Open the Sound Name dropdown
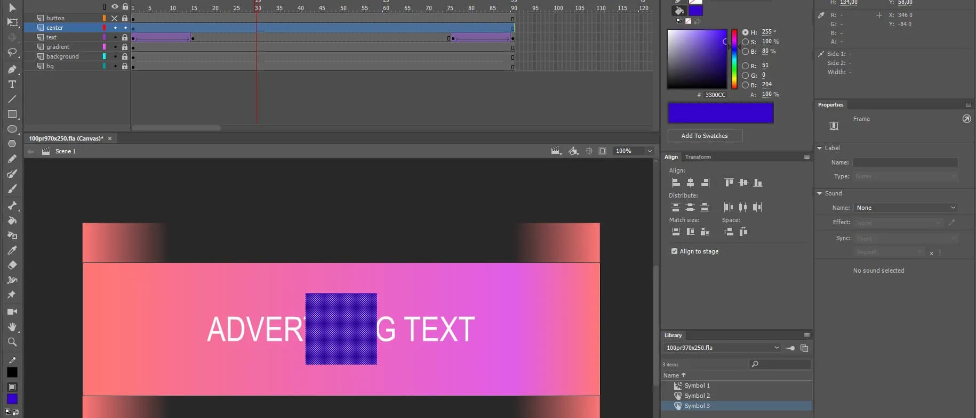The height and width of the screenshot is (418, 976). pyautogui.click(x=905, y=208)
